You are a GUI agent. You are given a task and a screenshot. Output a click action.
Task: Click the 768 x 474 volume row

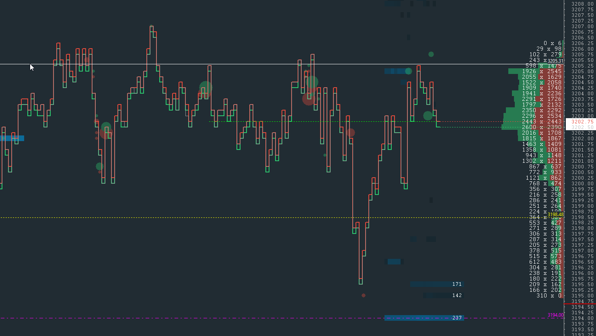[546, 183]
